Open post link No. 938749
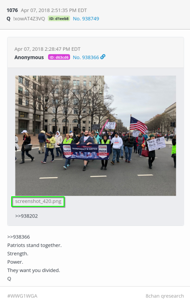The width and height of the screenshot is (190, 302). pyautogui.click(x=86, y=19)
